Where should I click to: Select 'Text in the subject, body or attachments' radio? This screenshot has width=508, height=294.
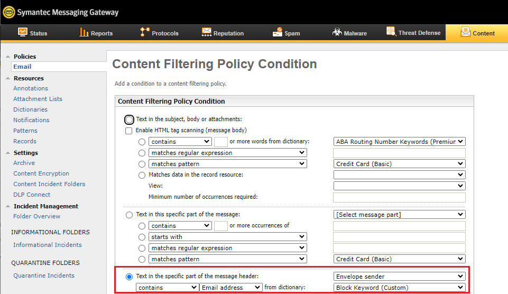coord(130,120)
